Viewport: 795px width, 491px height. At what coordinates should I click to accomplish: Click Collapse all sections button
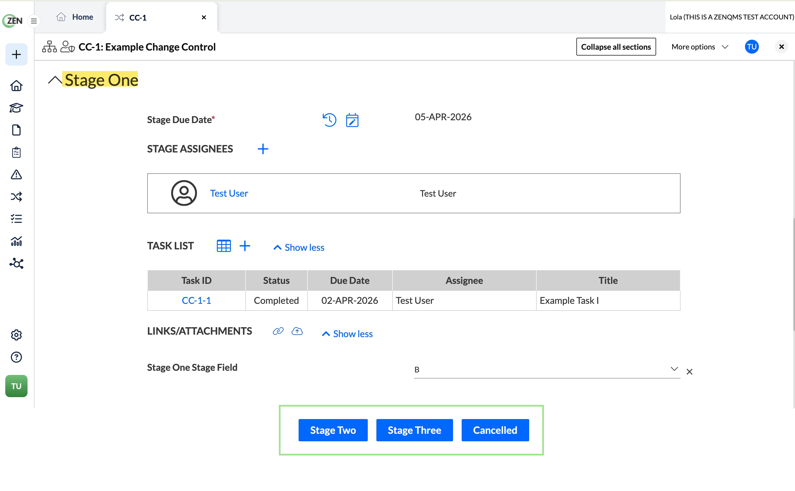[x=616, y=47]
